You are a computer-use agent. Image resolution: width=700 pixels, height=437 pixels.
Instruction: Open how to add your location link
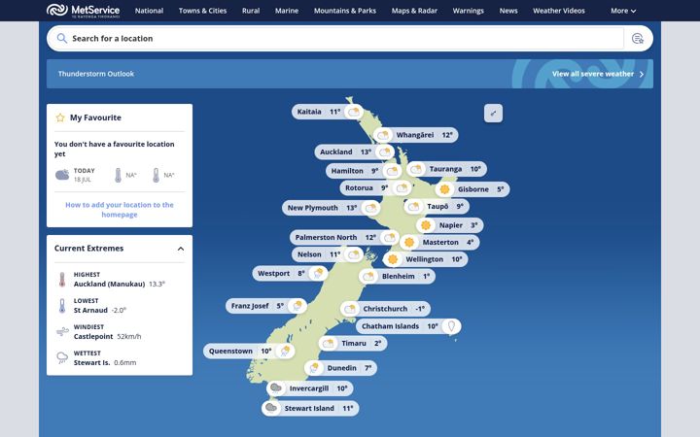point(120,210)
